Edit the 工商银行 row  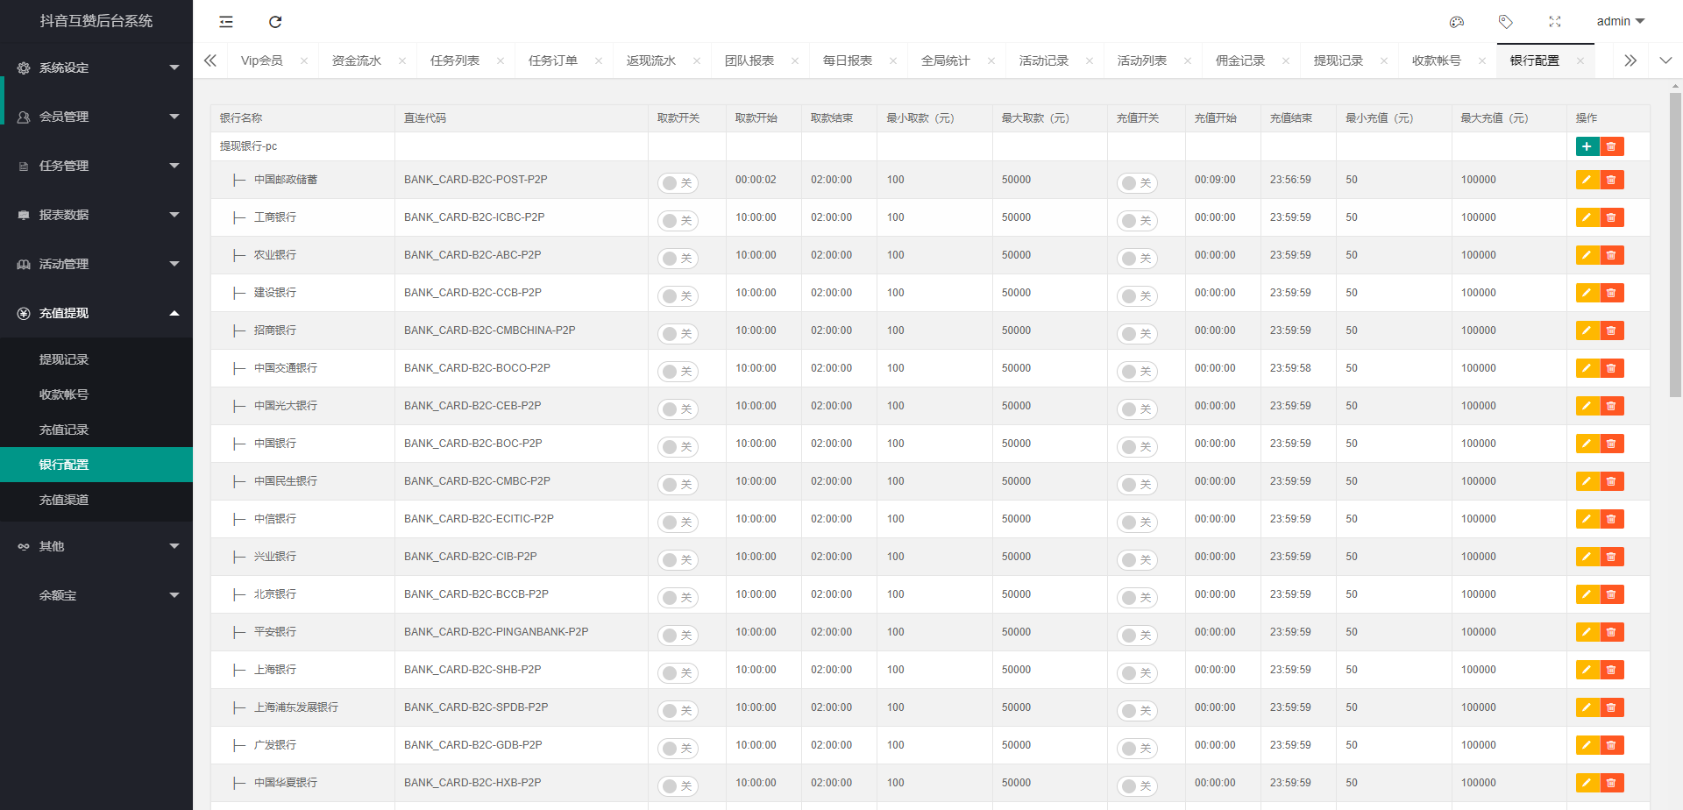(x=1587, y=217)
